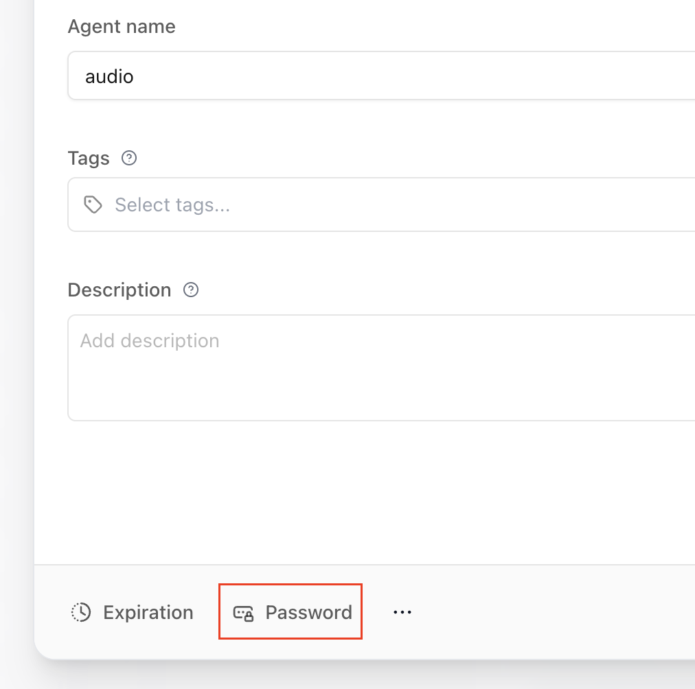This screenshot has width=695, height=689.
Task: Click the Password lock icon
Action: [x=244, y=613]
